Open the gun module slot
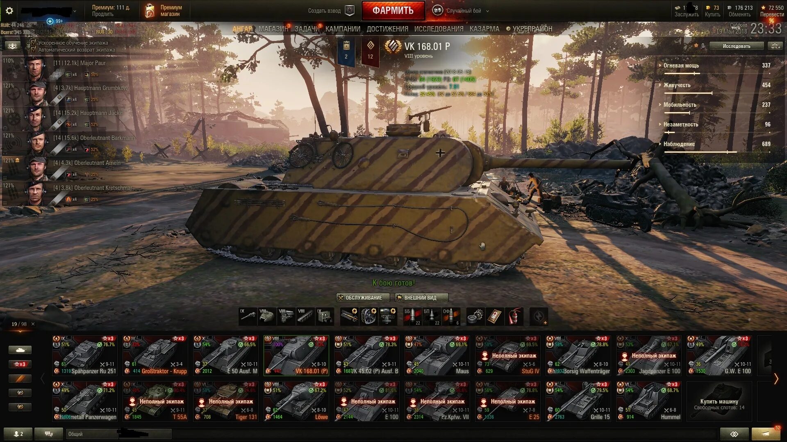 [248, 316]
